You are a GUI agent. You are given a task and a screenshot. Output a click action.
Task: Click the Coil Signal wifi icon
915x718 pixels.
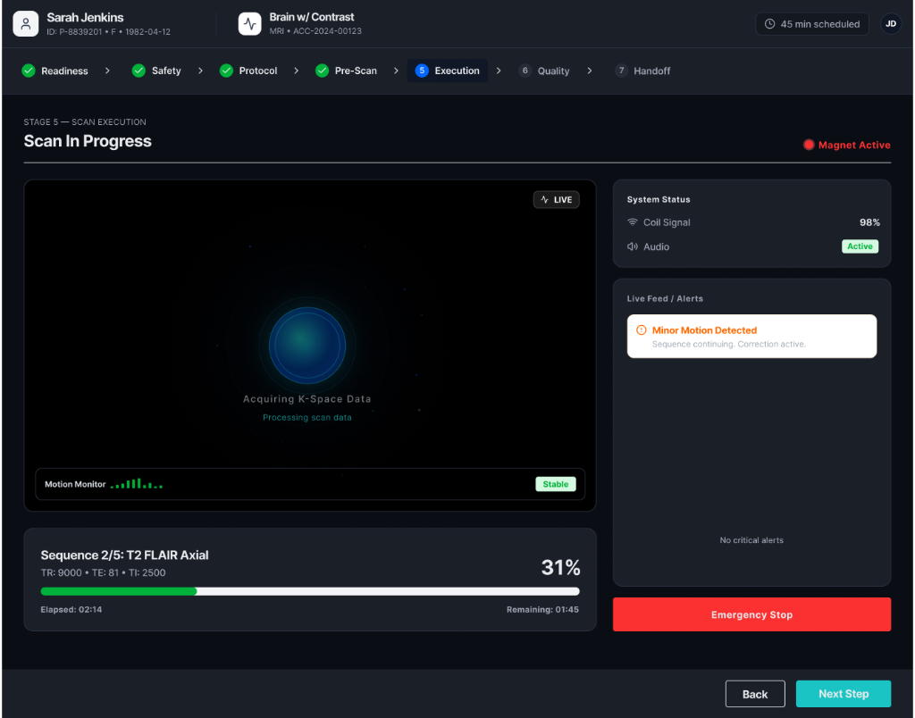[x=632, y=222]
